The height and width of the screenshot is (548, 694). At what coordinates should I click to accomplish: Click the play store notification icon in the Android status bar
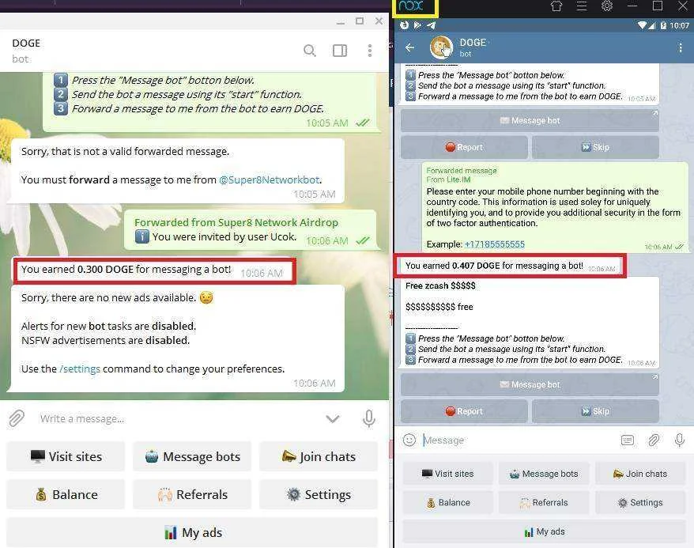(417, 25)
